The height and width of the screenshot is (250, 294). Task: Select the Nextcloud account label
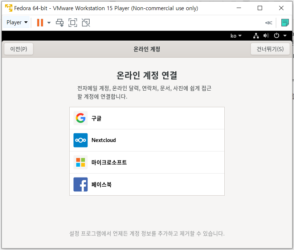pos(104,140)
